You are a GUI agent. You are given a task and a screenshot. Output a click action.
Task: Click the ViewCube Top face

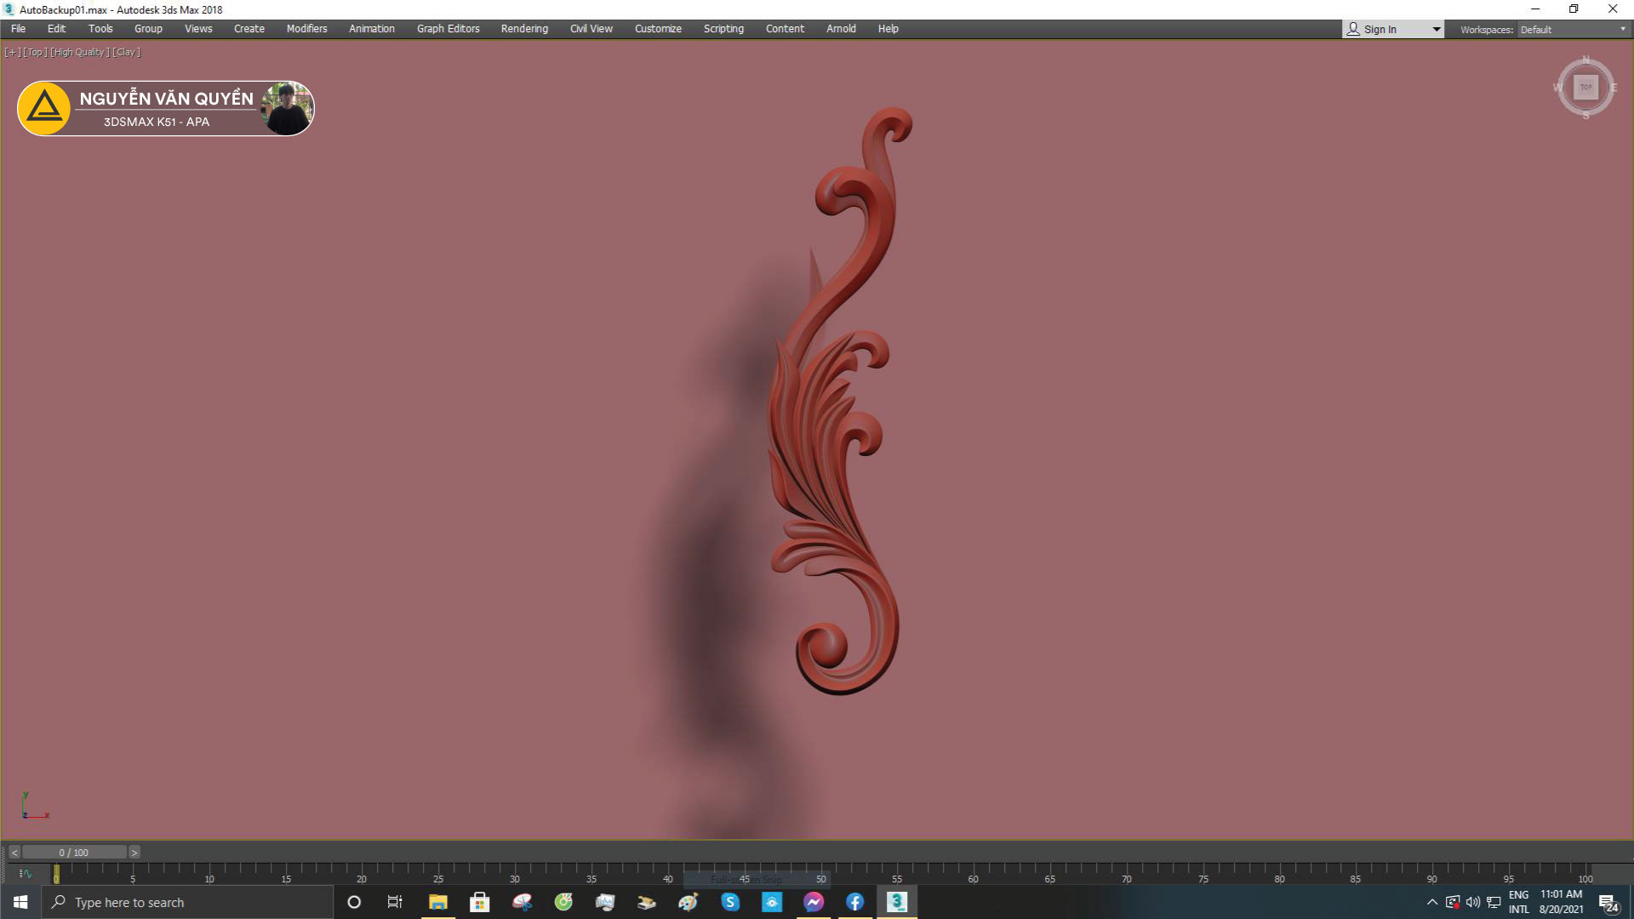[1585, 87]
